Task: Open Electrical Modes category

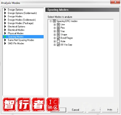Action: tap(16, 30)
